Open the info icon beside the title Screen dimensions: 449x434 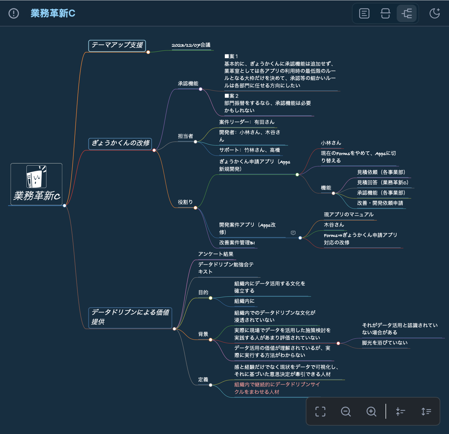[14, 13]
